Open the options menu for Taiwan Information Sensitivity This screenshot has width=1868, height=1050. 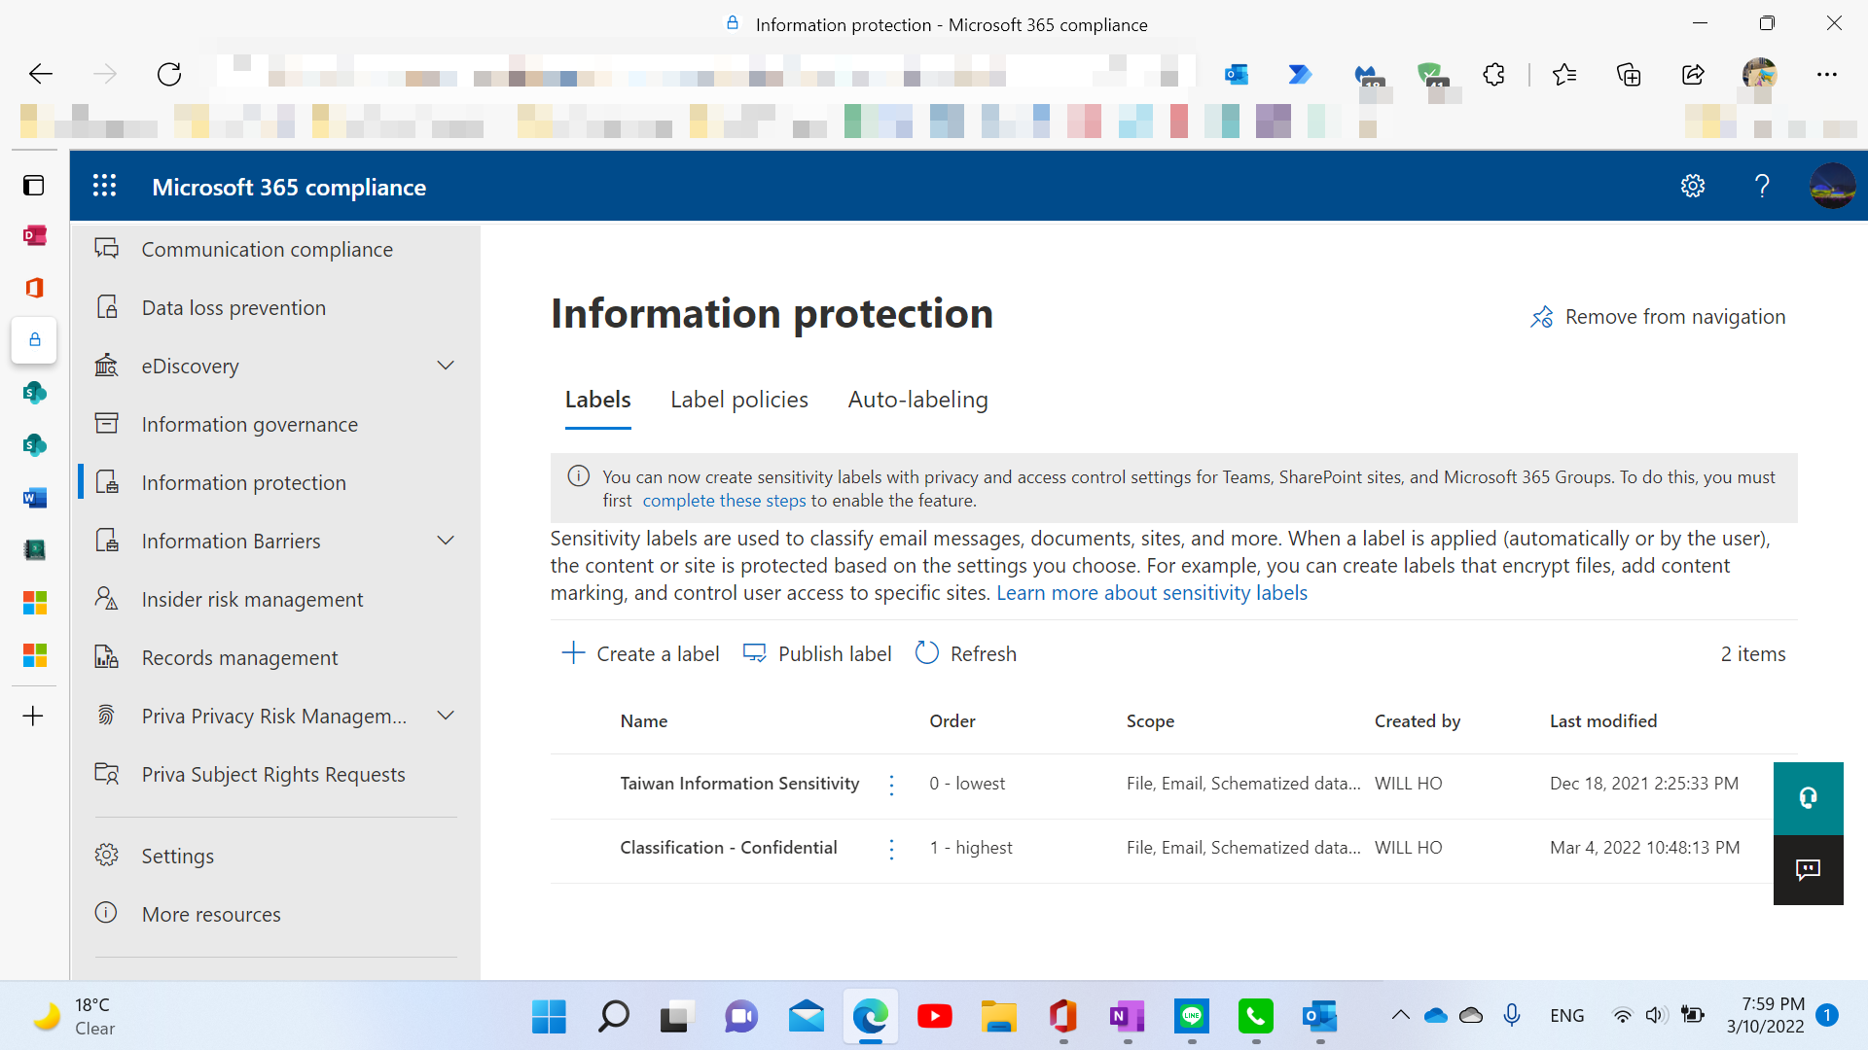coord(892,785)
